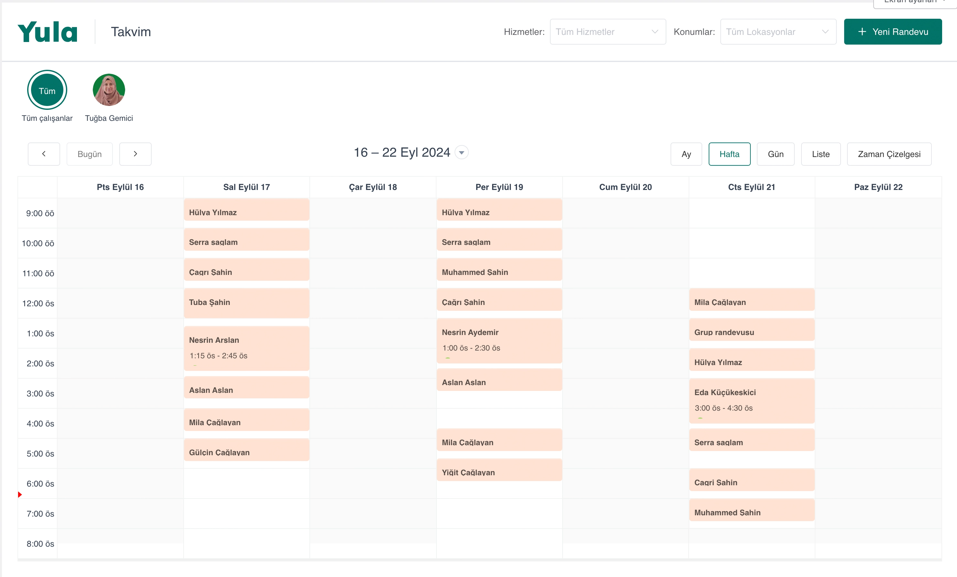957x577 pixels.
Task: Switch to Liste view
Action: point(820,154)
